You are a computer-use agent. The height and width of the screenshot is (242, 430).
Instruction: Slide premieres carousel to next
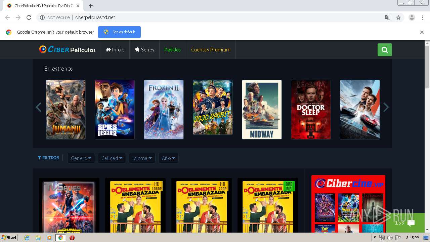(x=386, y=107)
